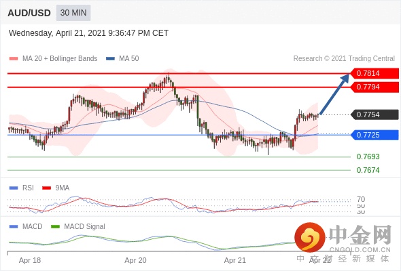Click the Apr 18 date axis label
Image resolution: width=401 pixels, height=271 pixels.
(30, 260)
